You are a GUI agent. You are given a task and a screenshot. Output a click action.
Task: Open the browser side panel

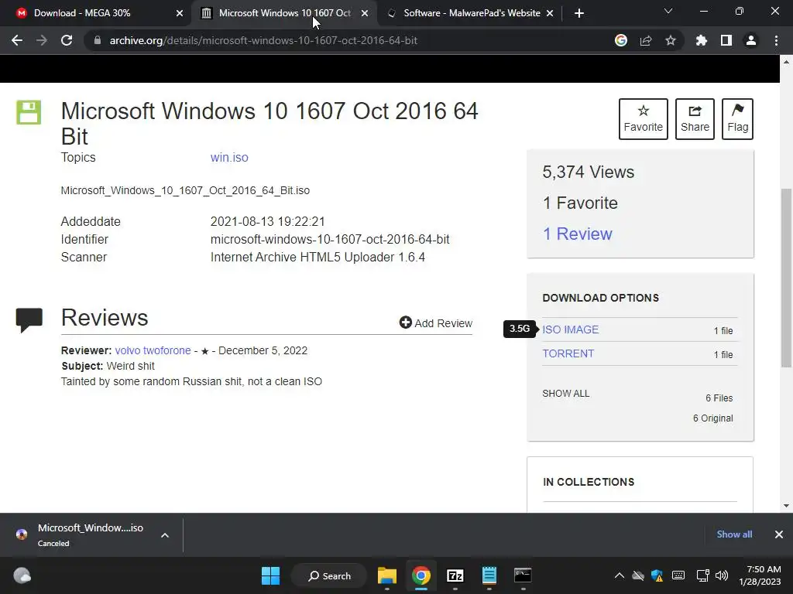pyautogui.click(x=726, y=40)
